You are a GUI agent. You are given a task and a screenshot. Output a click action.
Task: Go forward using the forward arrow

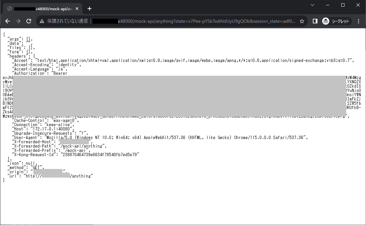coord(18,21)
